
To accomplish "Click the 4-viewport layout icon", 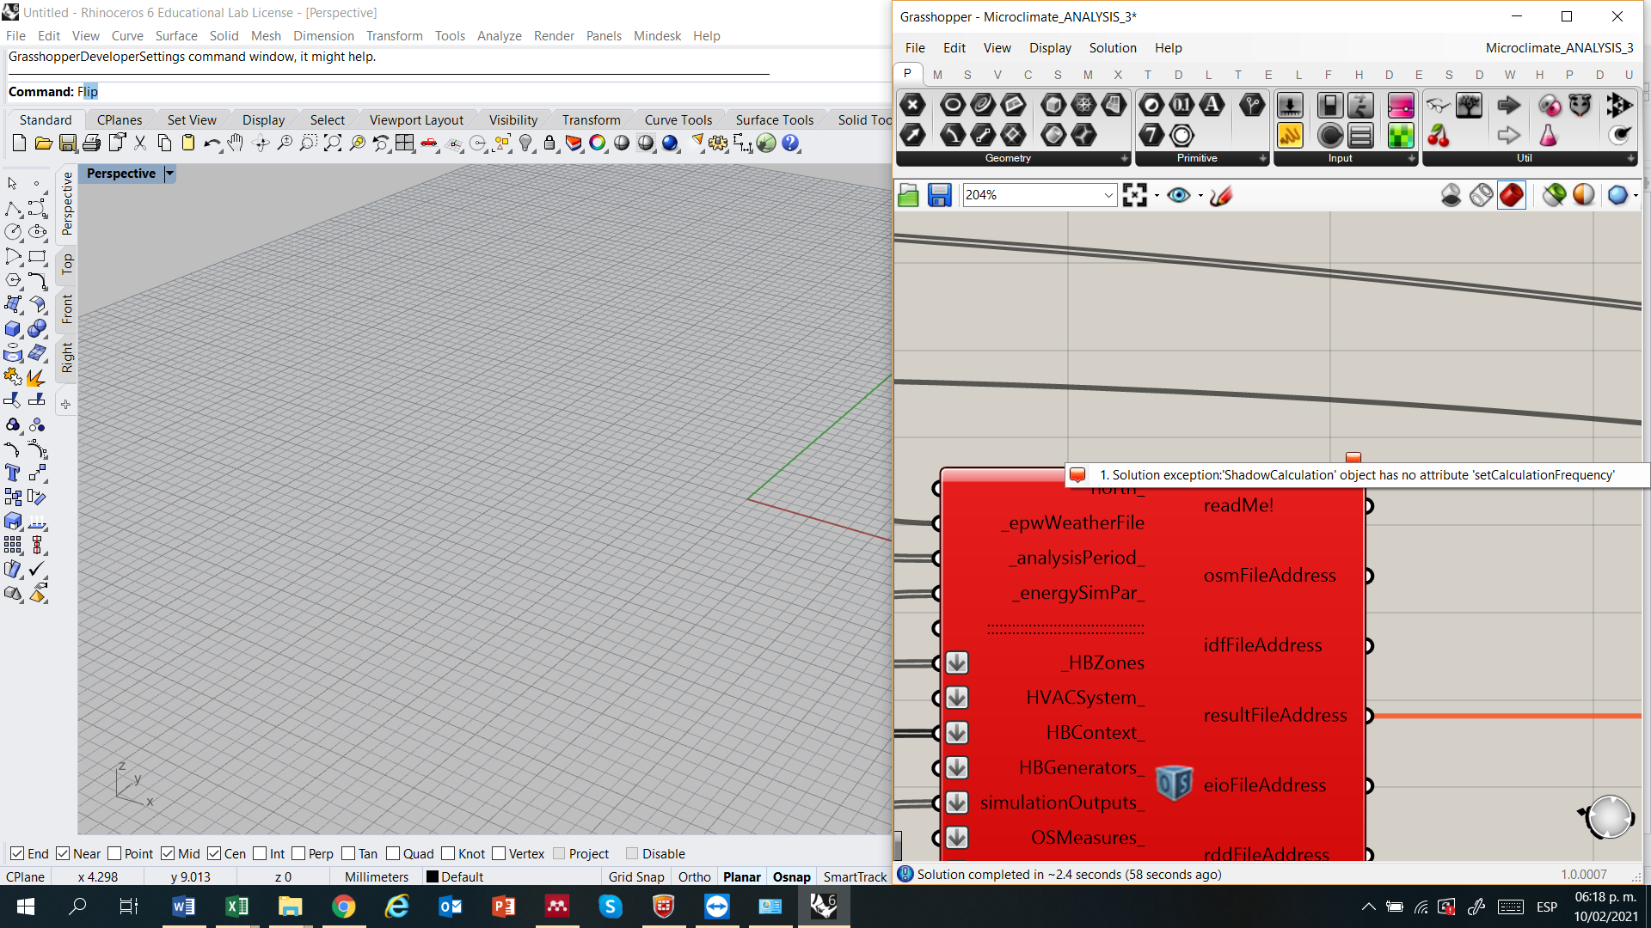I will (405, 143).
